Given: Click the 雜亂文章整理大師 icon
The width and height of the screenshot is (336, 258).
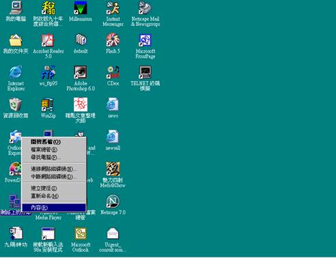Looking at the screenshot, I should tap(81, 104).
